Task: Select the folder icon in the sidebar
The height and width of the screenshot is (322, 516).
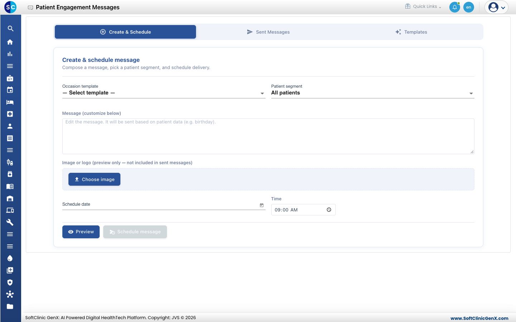Action: [x=10, y=307]
